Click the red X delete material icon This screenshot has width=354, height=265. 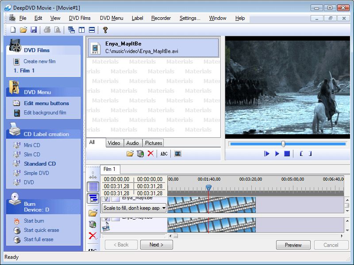[x=150, y=154]
